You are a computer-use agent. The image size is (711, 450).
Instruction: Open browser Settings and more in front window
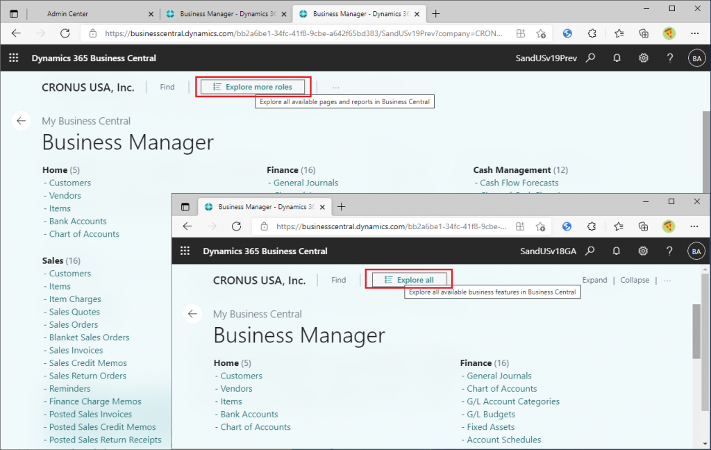[x=694, y=226]
